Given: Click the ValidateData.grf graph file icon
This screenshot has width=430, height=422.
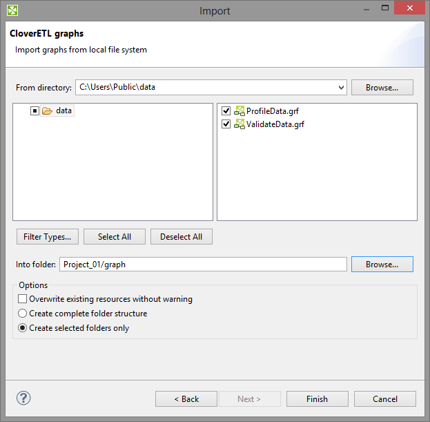Looking at the screenshot, I should [240, 124].
